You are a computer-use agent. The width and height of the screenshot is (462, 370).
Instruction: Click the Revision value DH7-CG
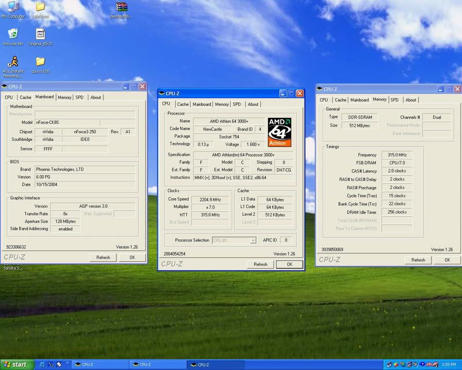(x=284, y=170)
